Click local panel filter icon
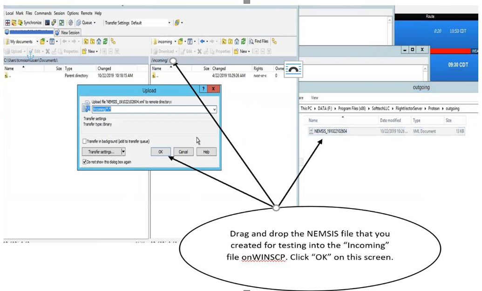482x291 pixels. 52,41
